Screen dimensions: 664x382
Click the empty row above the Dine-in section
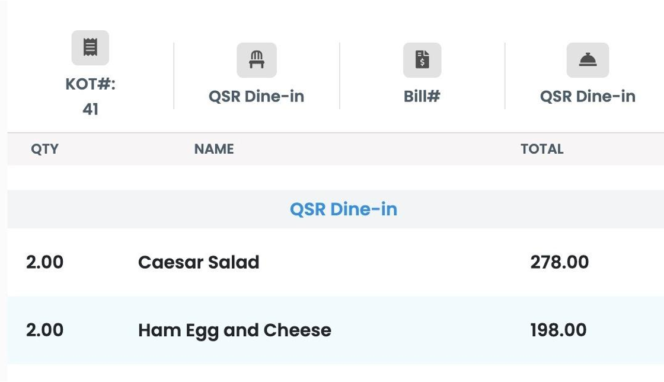(336, 178)
